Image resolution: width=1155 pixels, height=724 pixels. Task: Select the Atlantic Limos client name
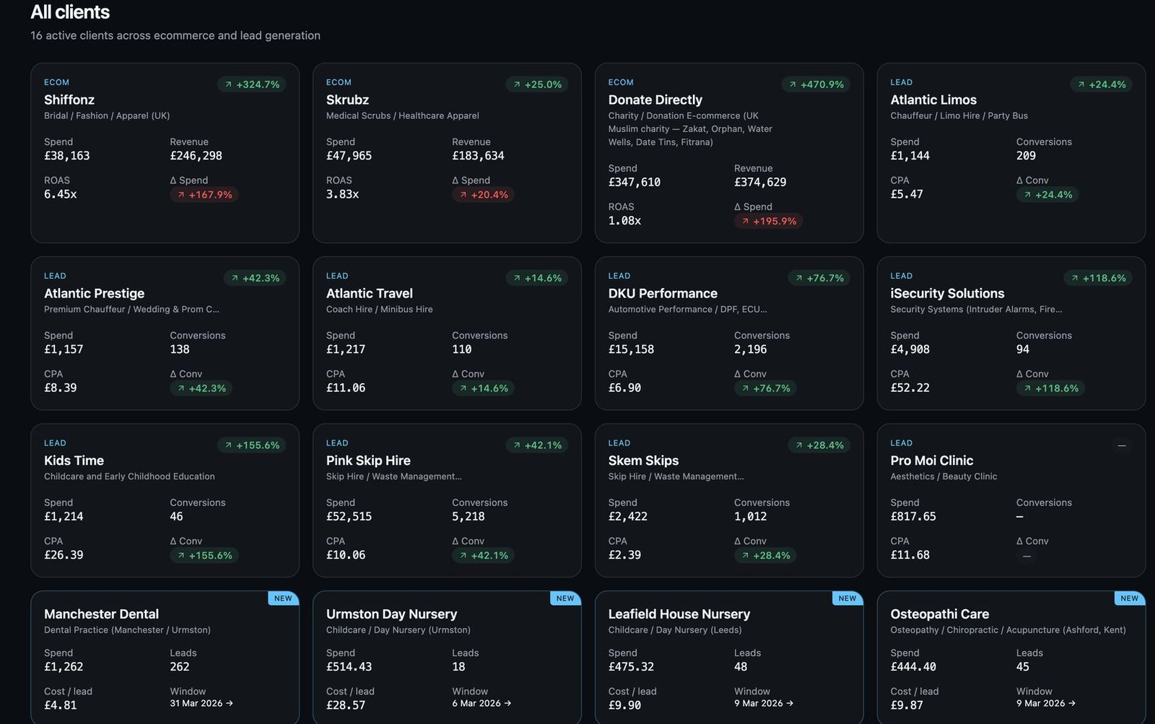[x=933, y=100]
